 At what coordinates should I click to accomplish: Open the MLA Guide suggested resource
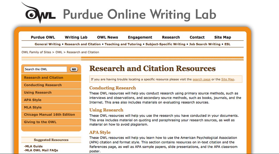pos(33,146)
